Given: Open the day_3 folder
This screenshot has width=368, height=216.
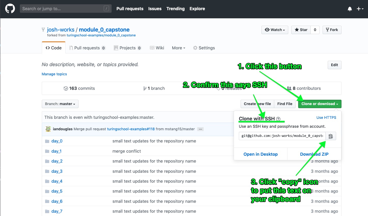Looking at the screenshot, I should (x=57, y=171).
